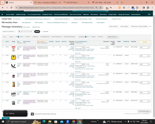
Task: Open Amazon Seller mobile app download icon
Action: pyautogui.click(x=32, y=114)
